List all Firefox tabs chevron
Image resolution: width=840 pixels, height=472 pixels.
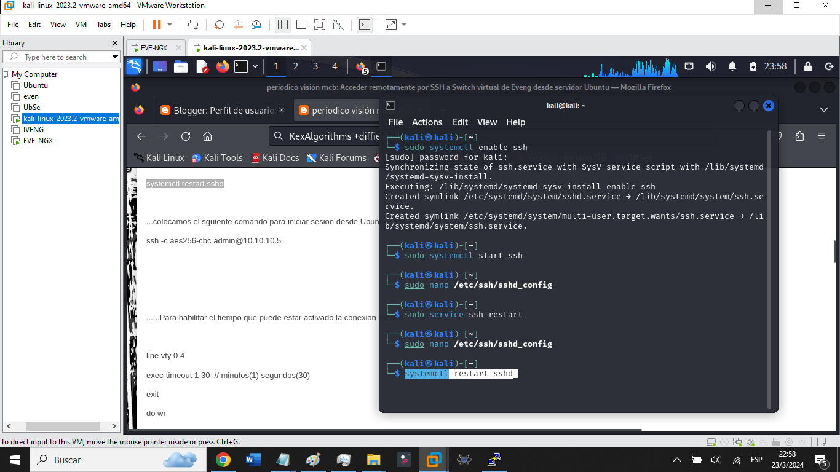tap(824, 110)
